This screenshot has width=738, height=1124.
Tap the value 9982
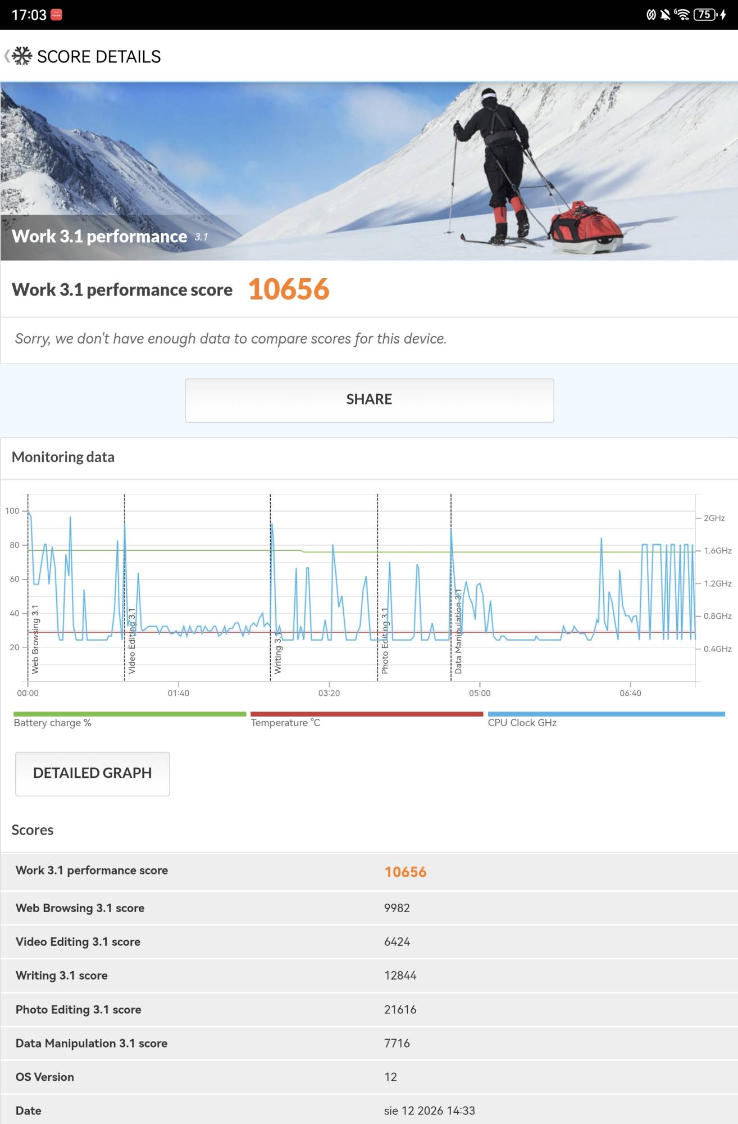[x=397, y=908]
